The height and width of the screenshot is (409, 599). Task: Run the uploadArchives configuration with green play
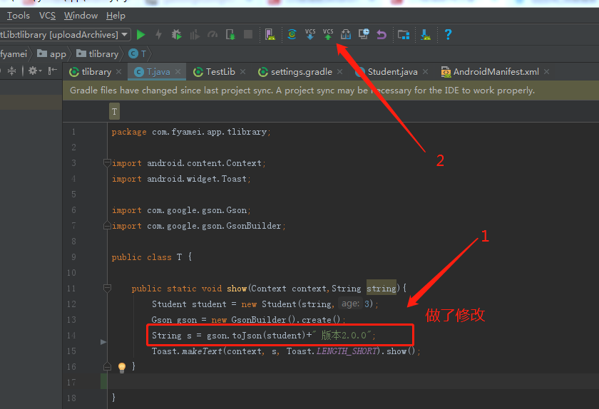[x=141, y=35]
